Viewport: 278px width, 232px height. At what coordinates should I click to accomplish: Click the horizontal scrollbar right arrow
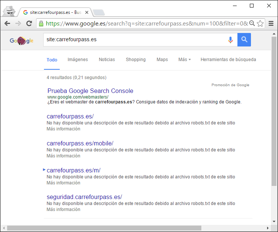268,228
